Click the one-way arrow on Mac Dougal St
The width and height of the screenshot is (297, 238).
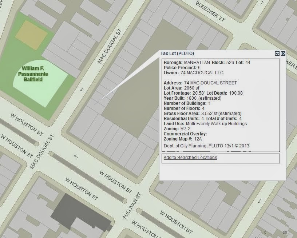coord(81,90)
